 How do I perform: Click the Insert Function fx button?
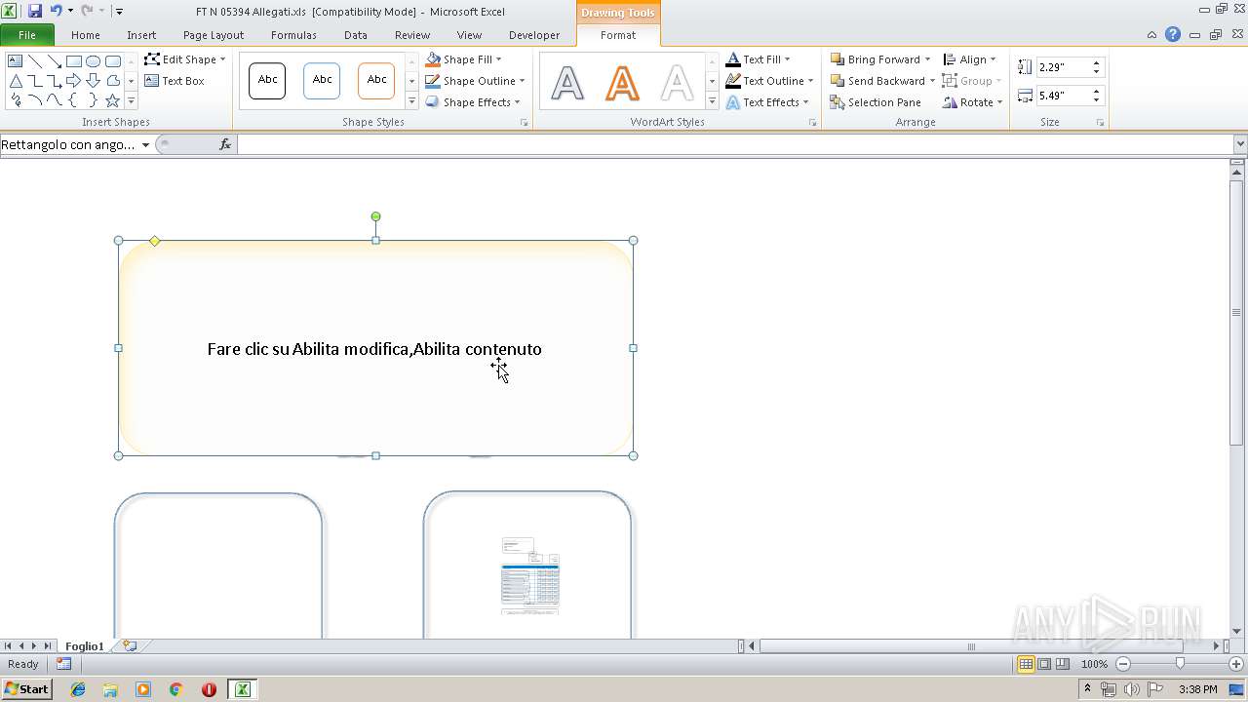coord(225,144)
